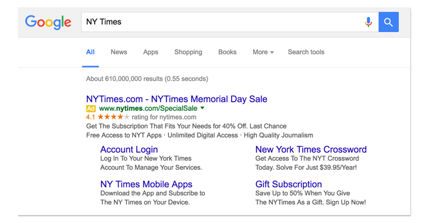Image resolution: width=428 pixels, height=223 pixels.
Task: Click the About 610,000,000 results text
Action: pos(147,79)
